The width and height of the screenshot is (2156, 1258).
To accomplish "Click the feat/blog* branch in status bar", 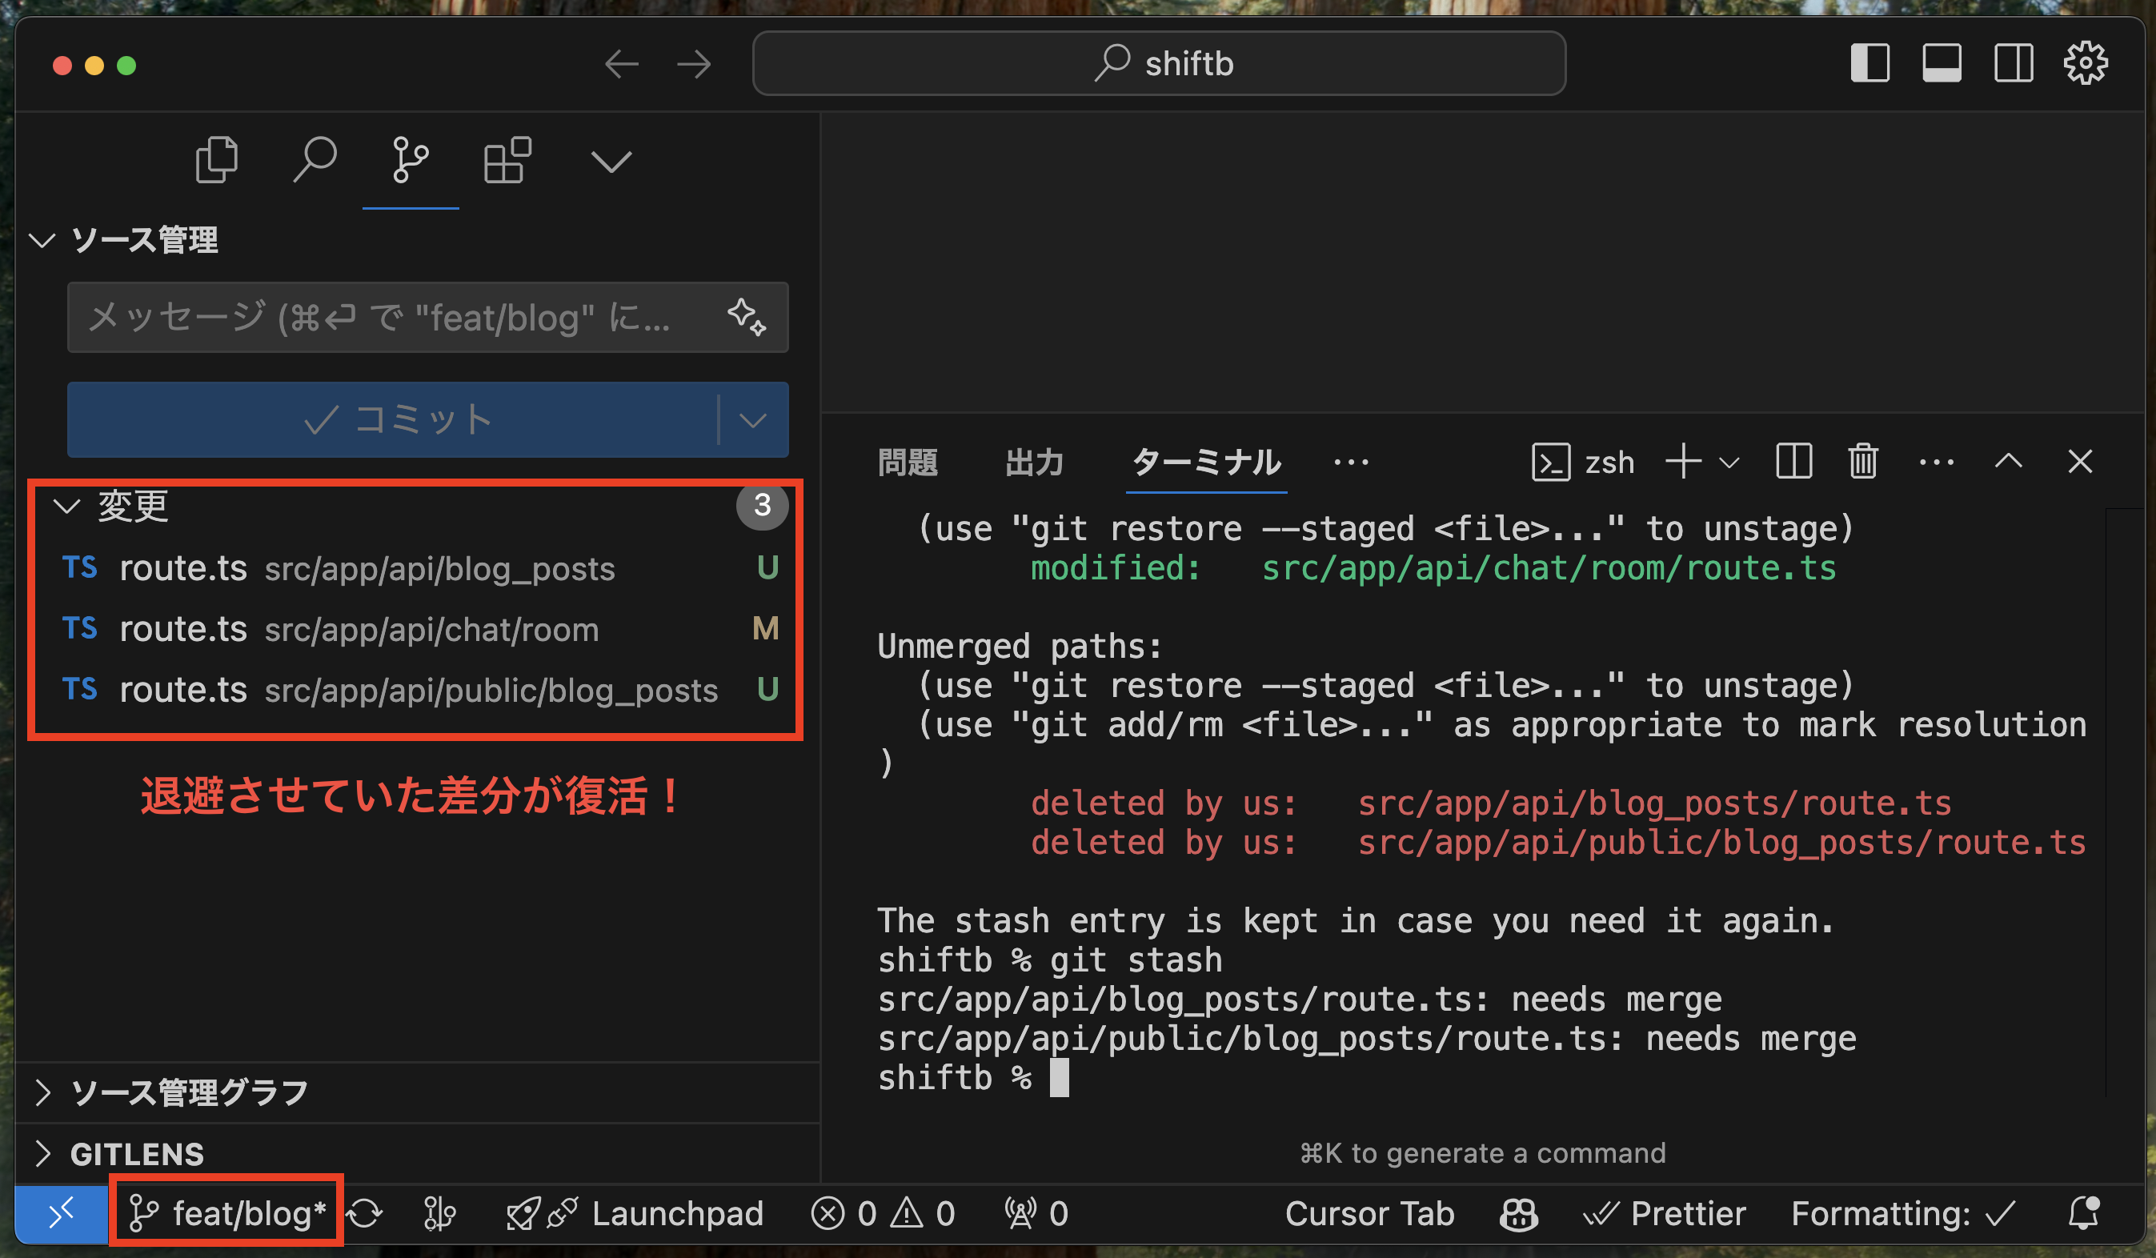I will click(x=227, y=1213).
